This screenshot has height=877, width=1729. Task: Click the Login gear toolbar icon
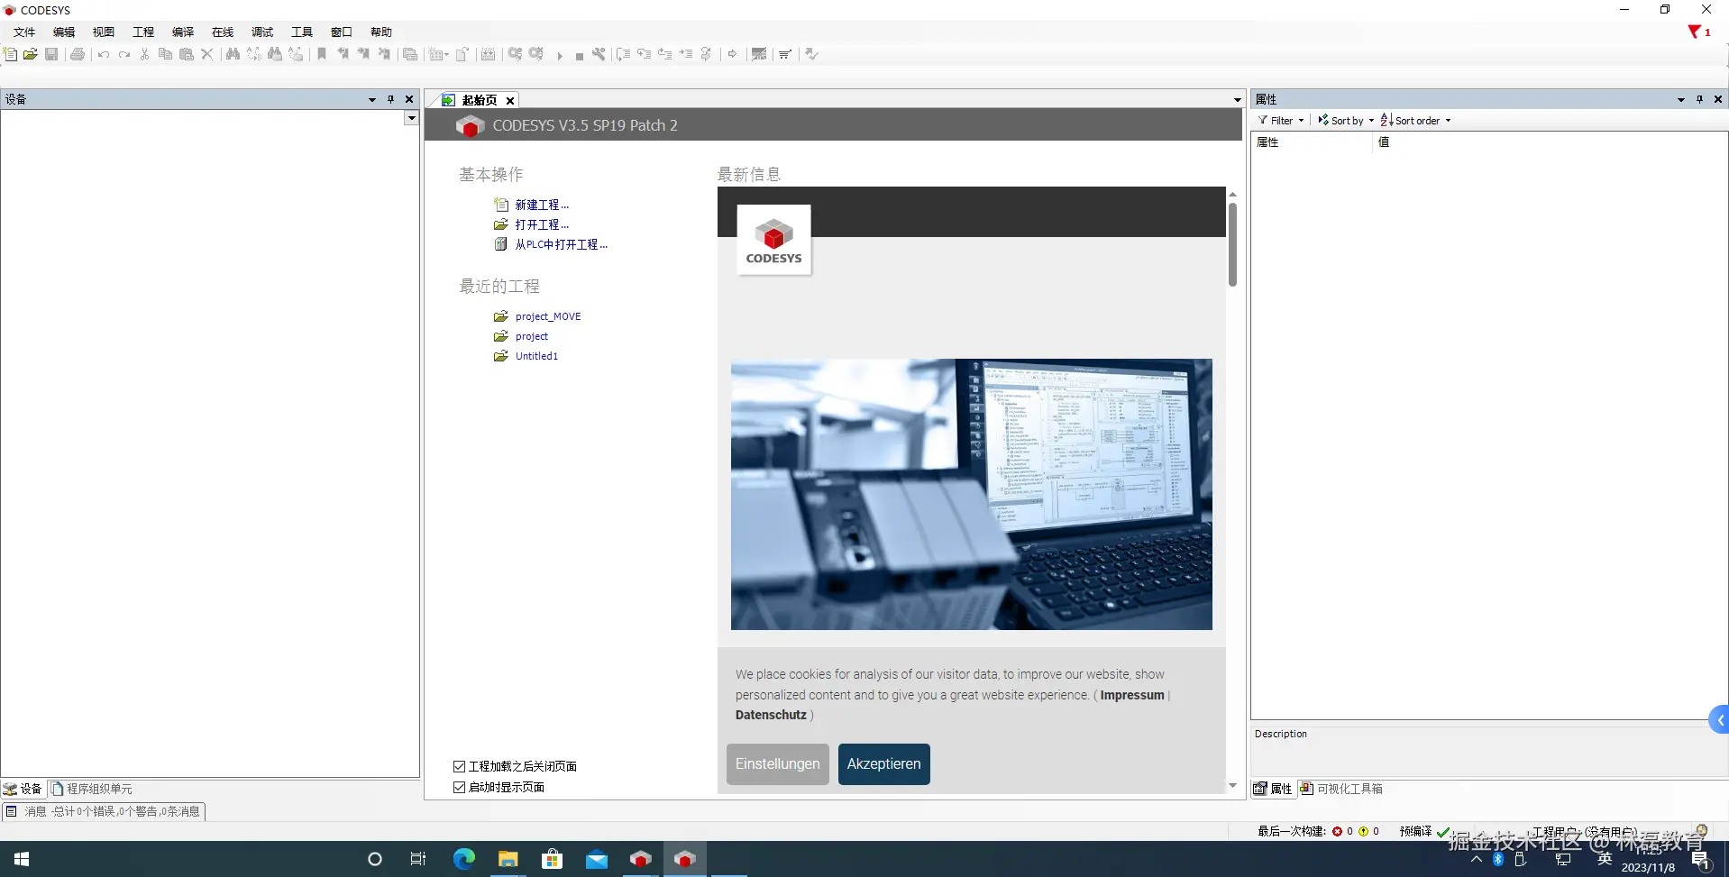pyautogui.click(x=515, y=54)
